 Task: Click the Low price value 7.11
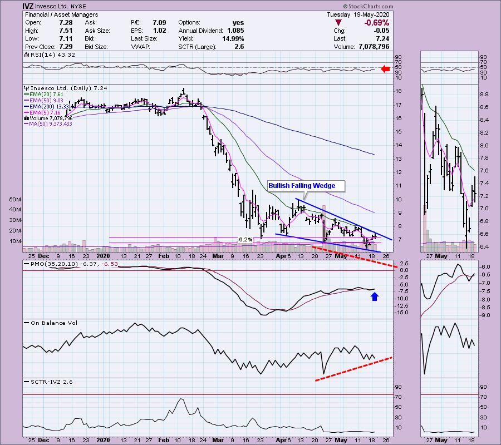click(66, 38)
